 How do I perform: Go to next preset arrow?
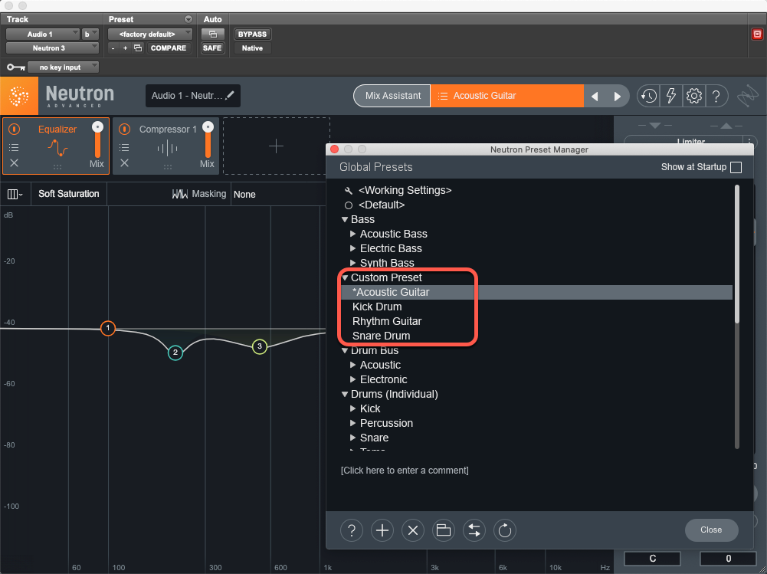tap(618, 97)
